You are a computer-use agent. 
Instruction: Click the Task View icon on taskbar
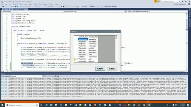coord(41,105)
